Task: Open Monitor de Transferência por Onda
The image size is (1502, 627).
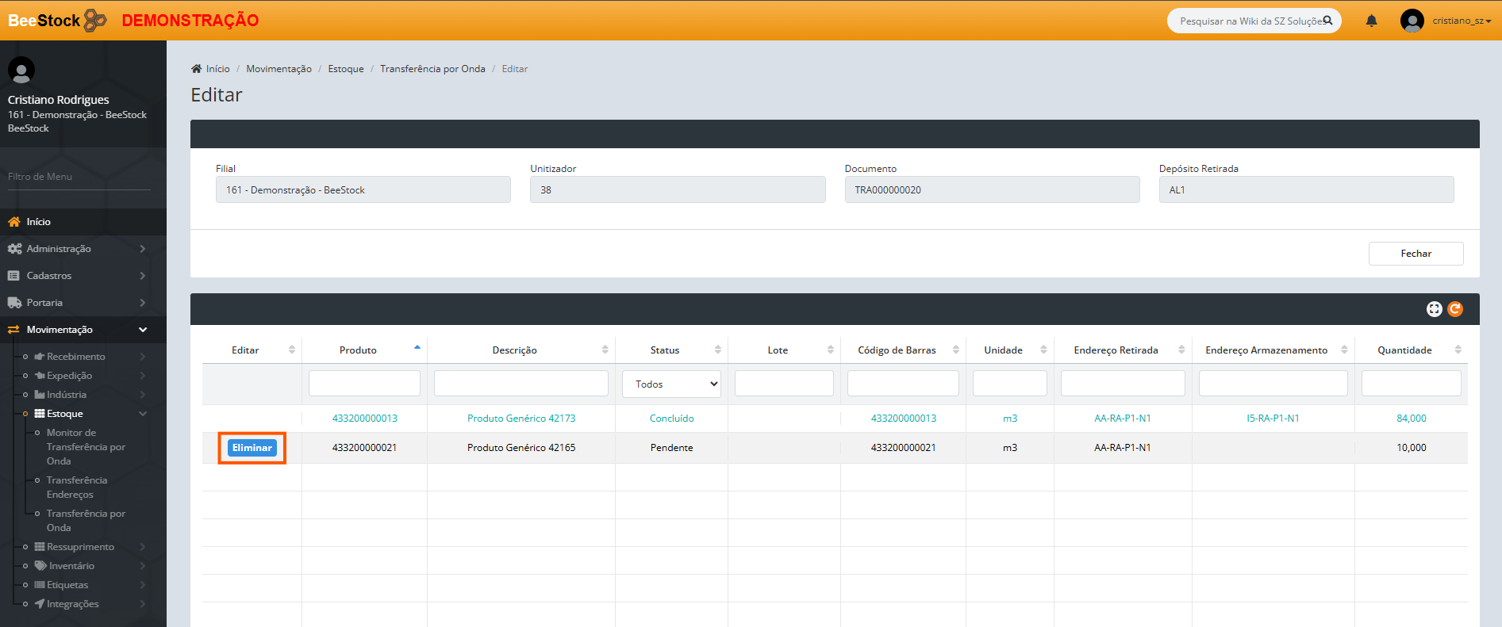Action: click(86, 447)
